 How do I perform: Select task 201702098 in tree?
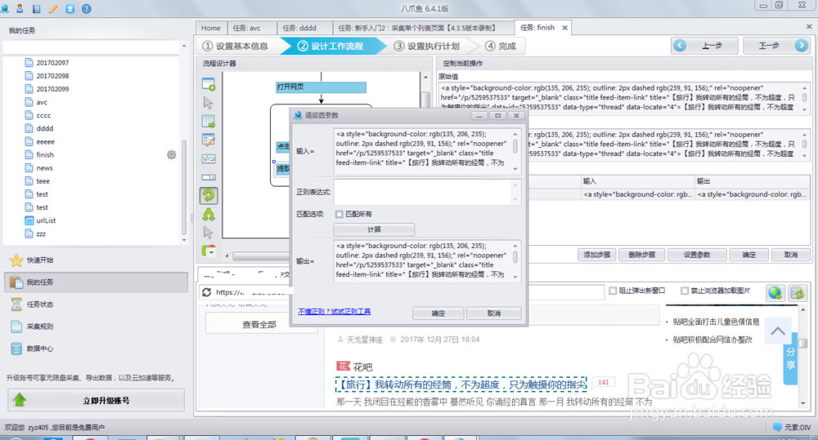coord(52,75)
